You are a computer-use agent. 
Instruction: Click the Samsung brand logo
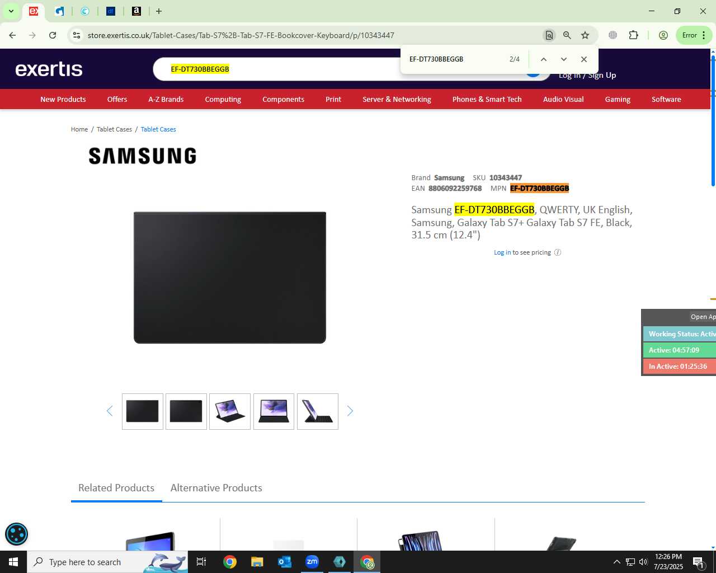(x=143, y=156)
